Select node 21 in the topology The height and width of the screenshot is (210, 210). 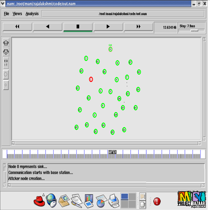click(x=124, y=129)
